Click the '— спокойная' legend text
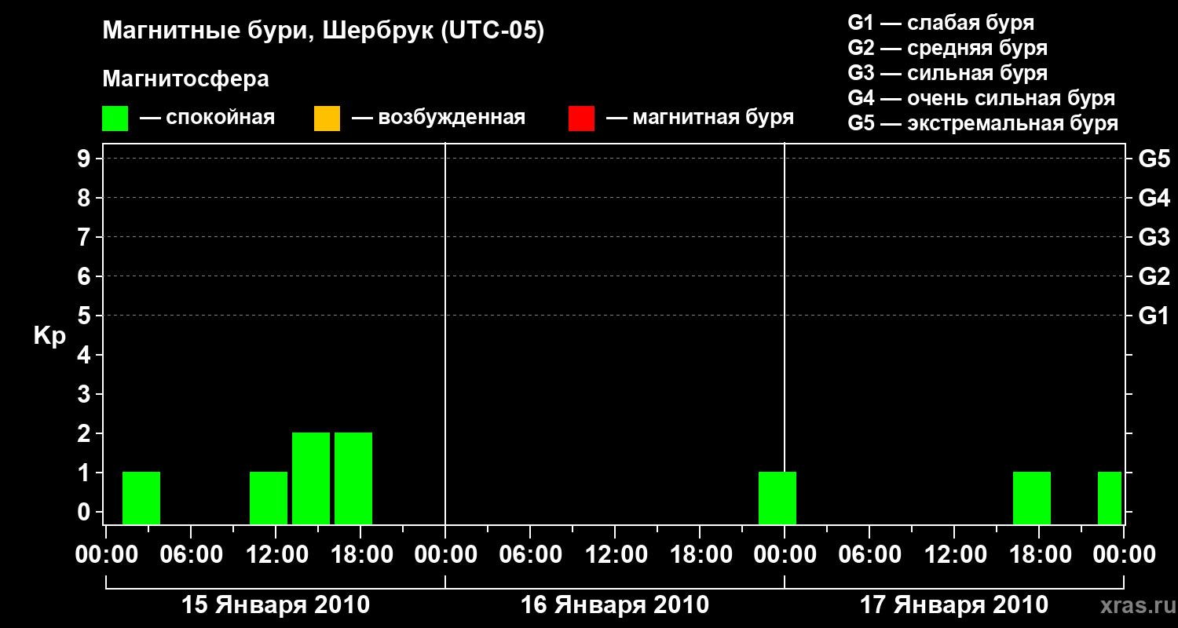Image resolution: width=1178 pixels, height=628 pixels. click(x=207, y=119)
